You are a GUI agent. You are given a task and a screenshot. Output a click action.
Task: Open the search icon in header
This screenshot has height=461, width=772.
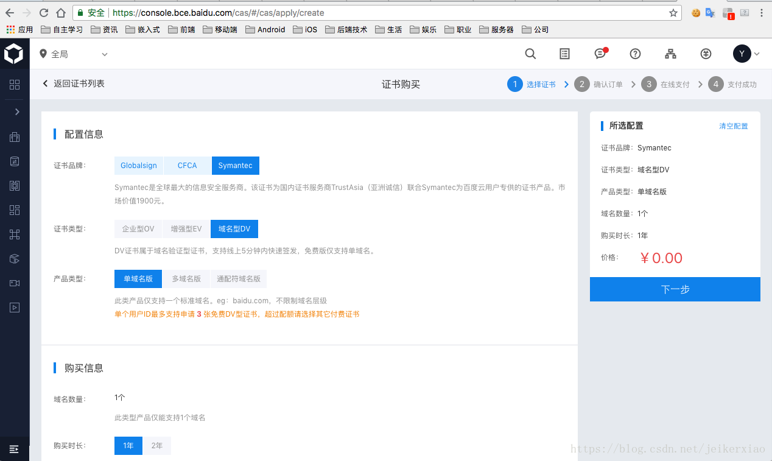point(530,54)
